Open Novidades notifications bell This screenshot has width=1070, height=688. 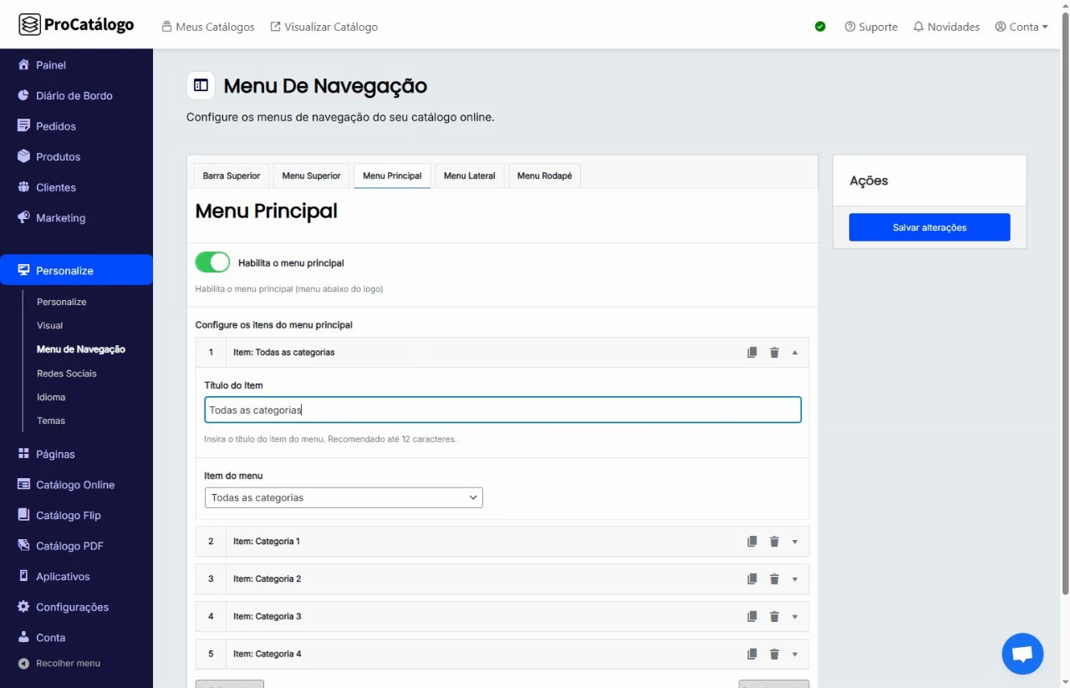click(946, 27)
